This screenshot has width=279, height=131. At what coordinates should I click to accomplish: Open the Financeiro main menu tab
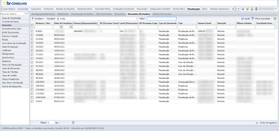point(142,9)
